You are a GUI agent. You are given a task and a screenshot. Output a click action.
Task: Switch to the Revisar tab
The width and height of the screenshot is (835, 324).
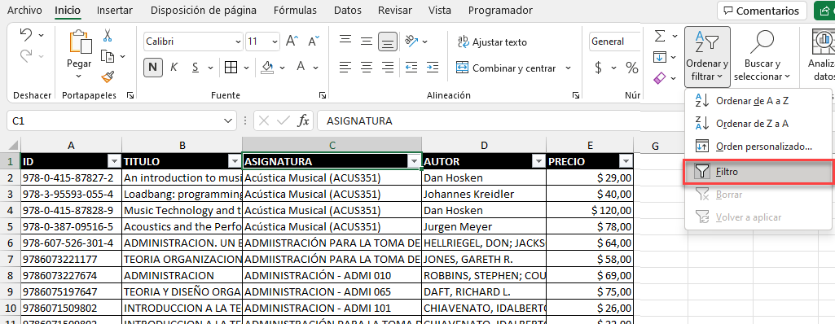pos(395,10)
